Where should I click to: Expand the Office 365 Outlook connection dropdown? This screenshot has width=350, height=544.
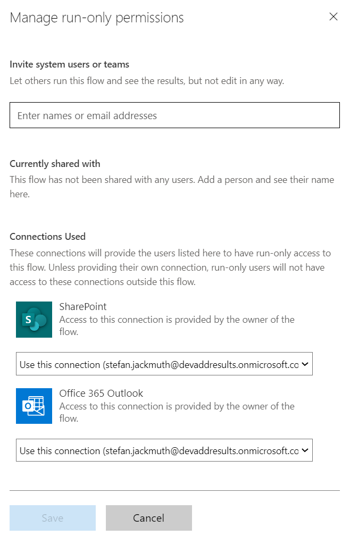[164, 450]
